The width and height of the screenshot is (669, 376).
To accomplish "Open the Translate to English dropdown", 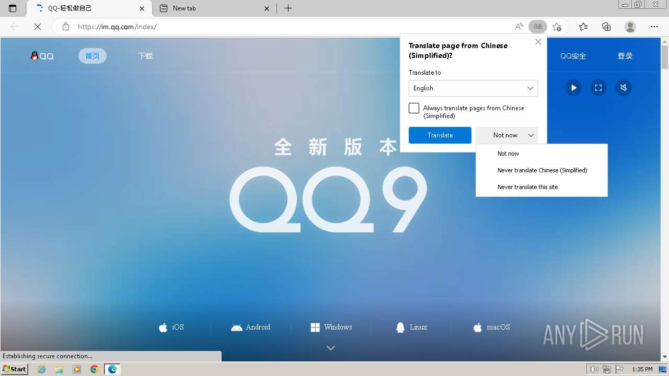I will [474, 88].
